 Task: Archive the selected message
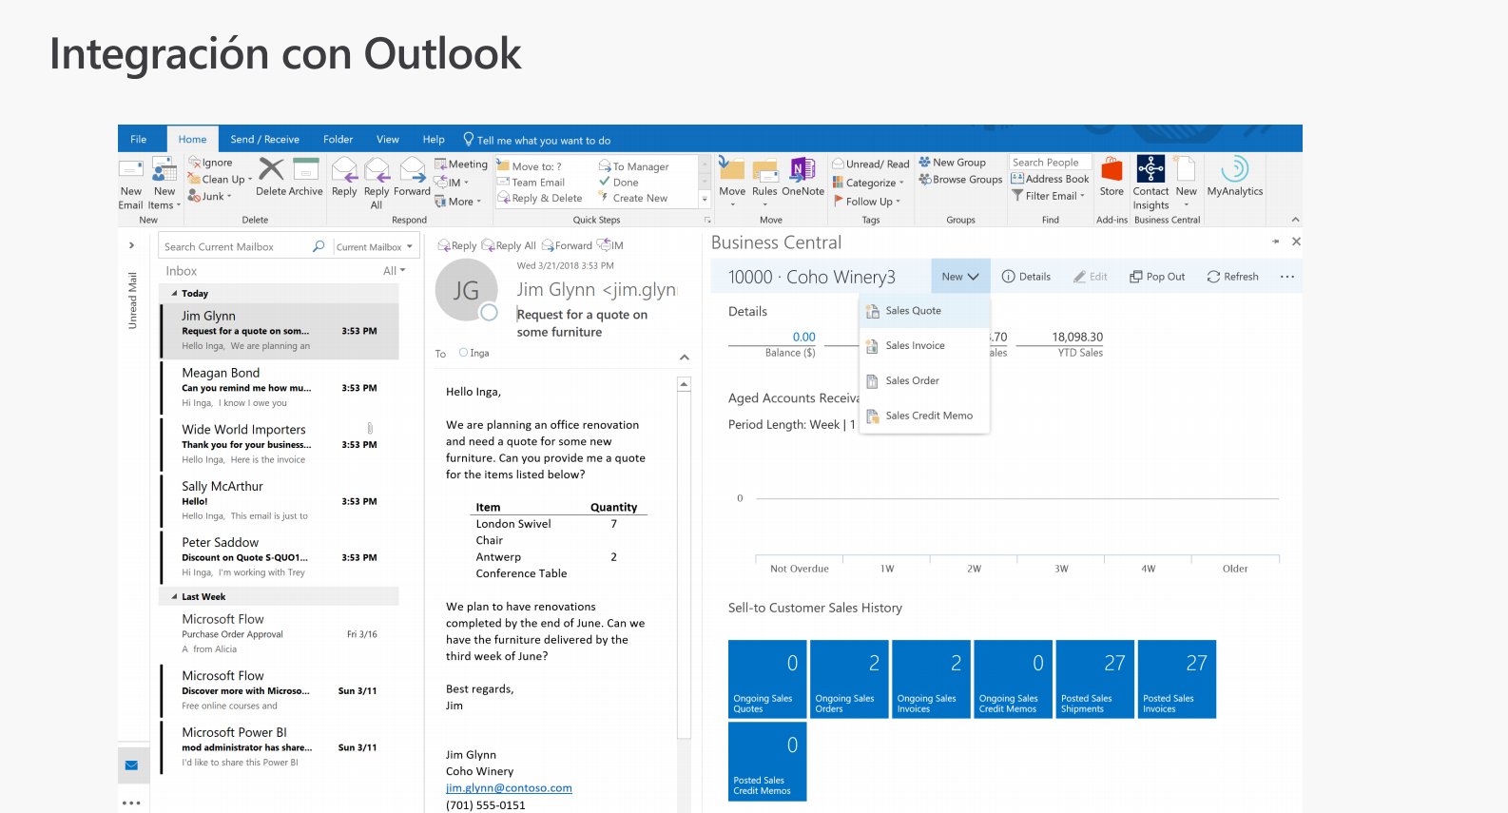pos(306,177)
